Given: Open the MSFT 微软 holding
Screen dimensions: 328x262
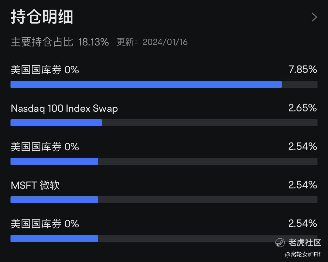Looking at the screenshot, I should (x=35, y=185).
